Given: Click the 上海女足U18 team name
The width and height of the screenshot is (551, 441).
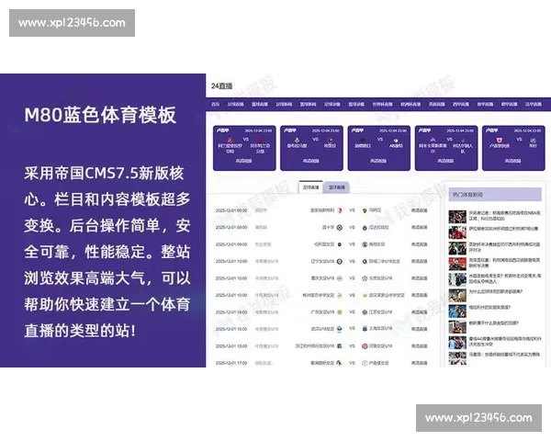Looking at the screenshot, I should coord(380,329).
